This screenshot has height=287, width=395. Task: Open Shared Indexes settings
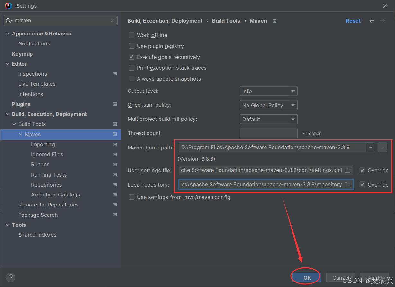coord(37,235)
